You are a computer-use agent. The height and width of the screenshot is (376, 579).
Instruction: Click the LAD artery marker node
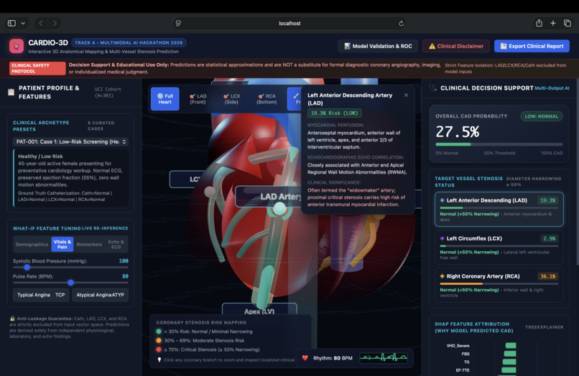coord(279,209)
